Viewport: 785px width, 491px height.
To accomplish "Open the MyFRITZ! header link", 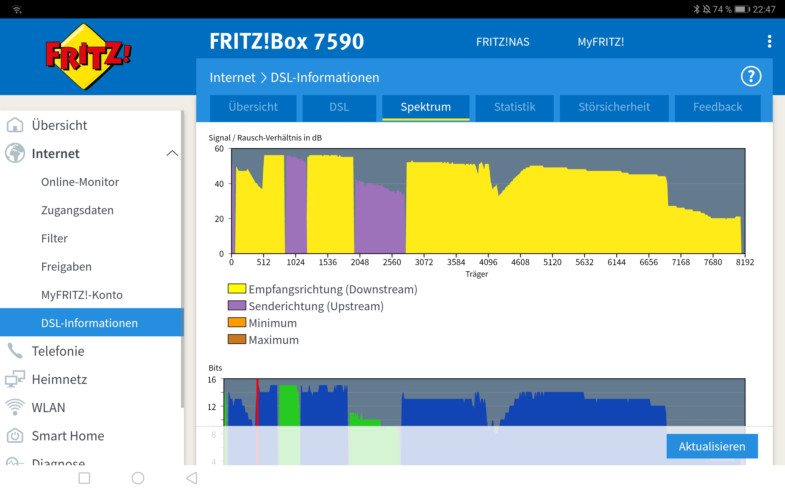I will (x=600, y=42).
